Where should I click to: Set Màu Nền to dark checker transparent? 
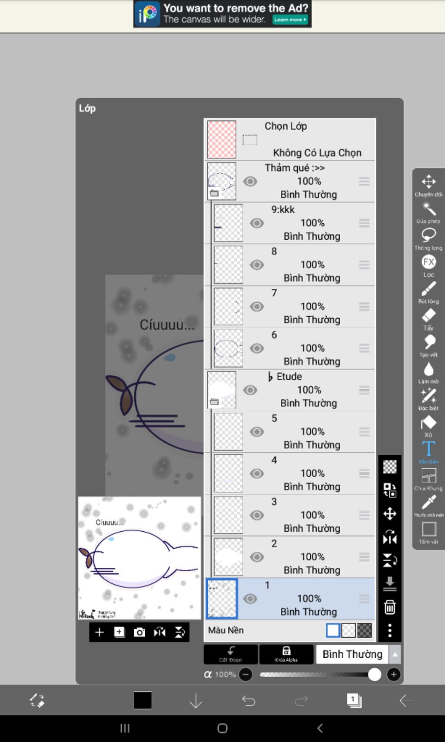pyautogui.click(x=364, y=630)
